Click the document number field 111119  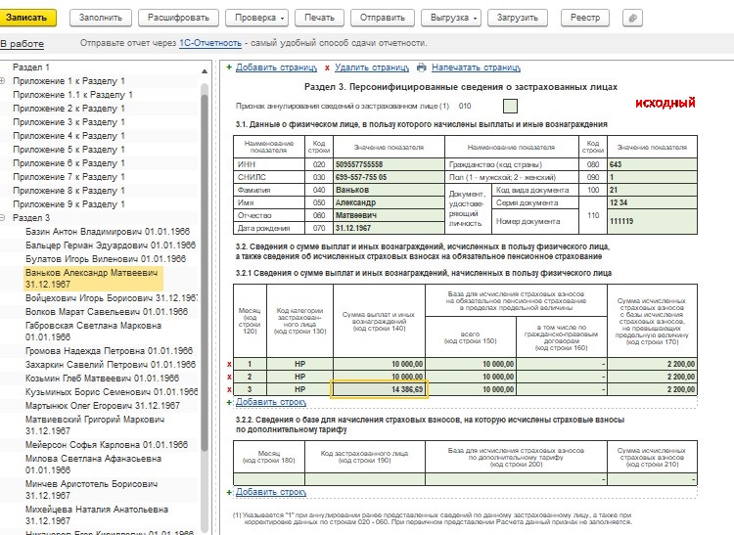(x=652, y=221)
